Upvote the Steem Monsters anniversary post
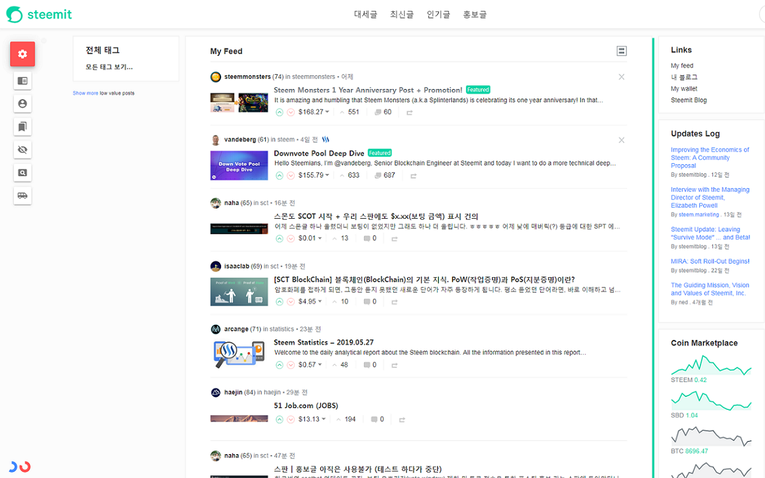Screen dimensions: 765x478 click(x=279, y=112)
